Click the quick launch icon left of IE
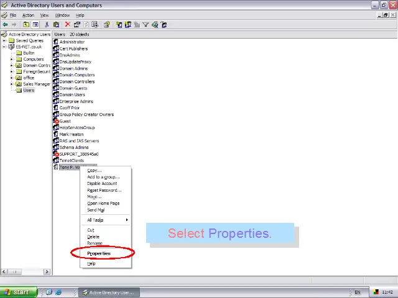Viewport: 398px width, 298px height. point(49,292)
